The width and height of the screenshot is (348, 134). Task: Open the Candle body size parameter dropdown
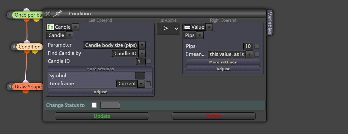click(142, 45)
